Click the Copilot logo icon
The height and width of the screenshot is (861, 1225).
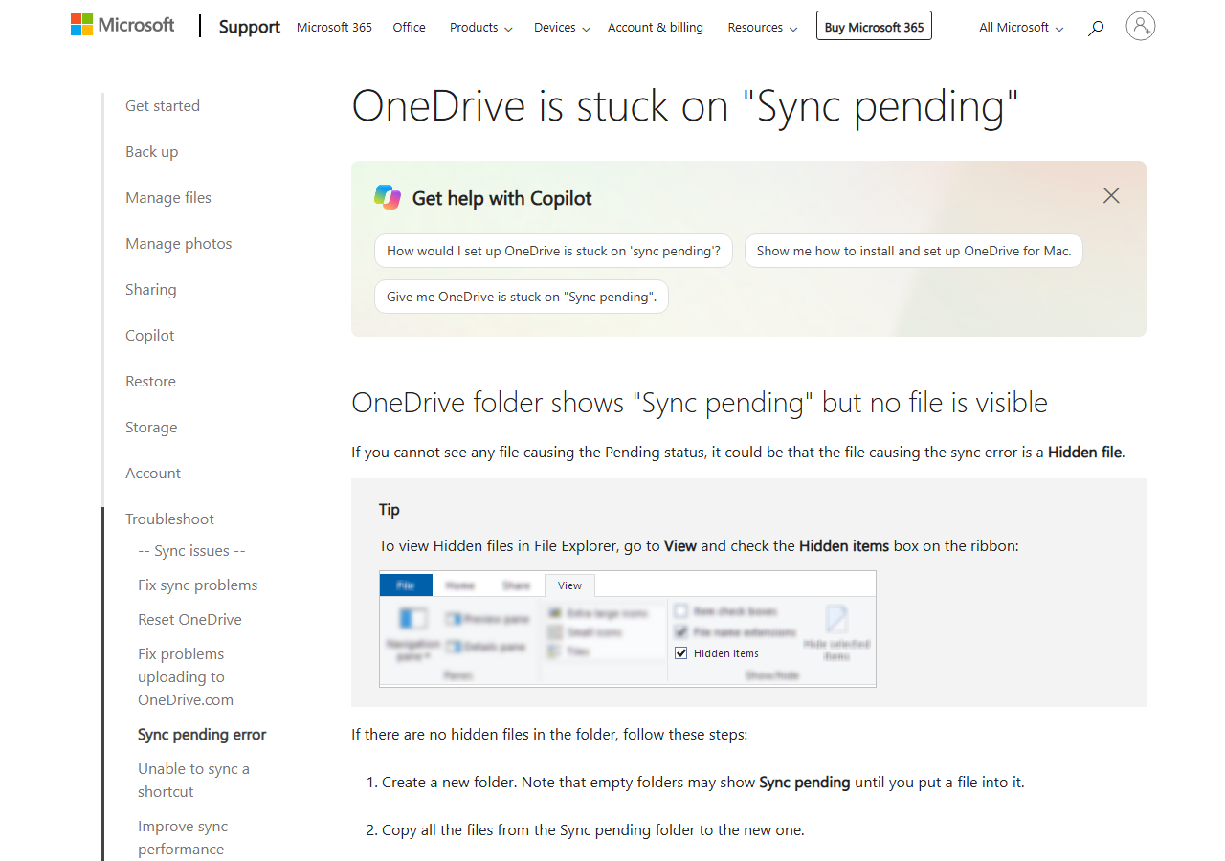(x=388, y=198)
